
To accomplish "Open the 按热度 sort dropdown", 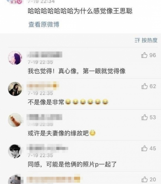I will [x=146, y=40].
